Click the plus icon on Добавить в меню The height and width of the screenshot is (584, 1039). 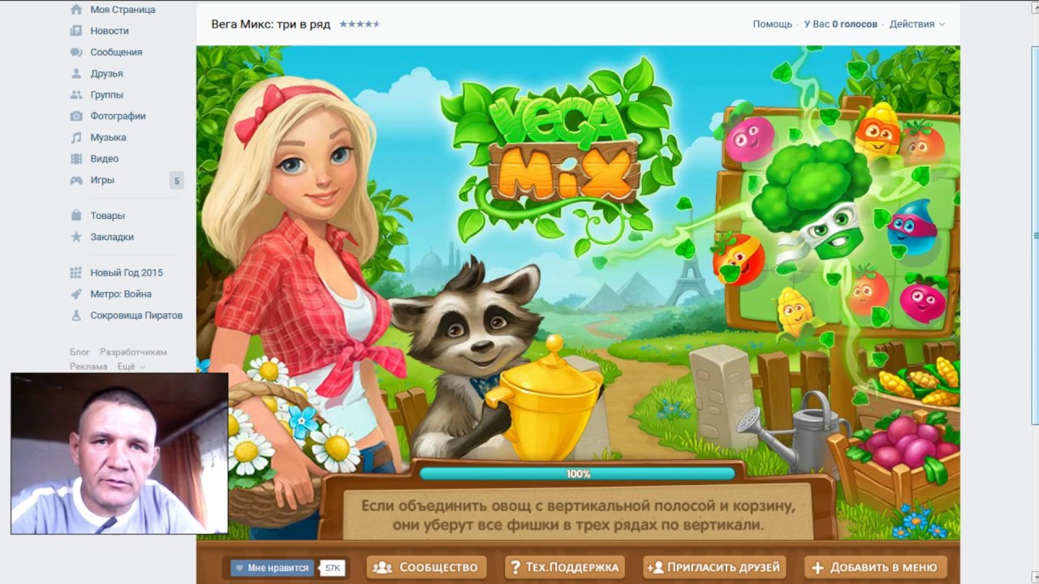(x=818, y=568)
